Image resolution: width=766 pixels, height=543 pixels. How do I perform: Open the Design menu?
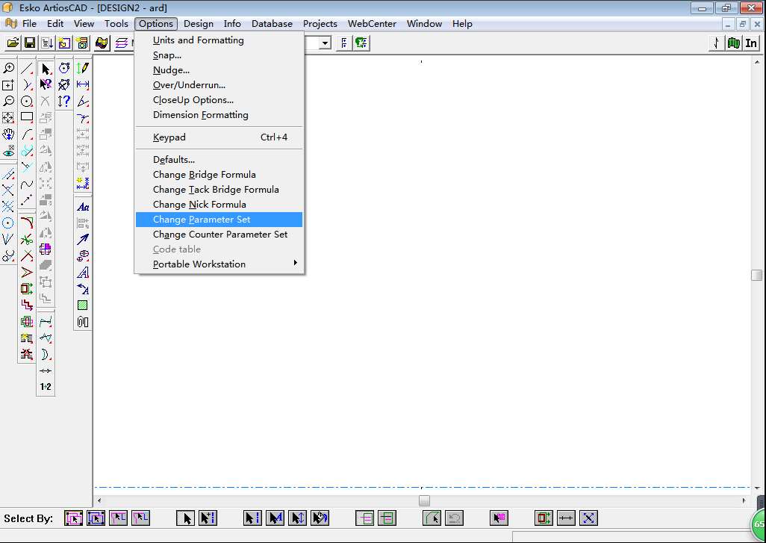click(x=199, y=23)
